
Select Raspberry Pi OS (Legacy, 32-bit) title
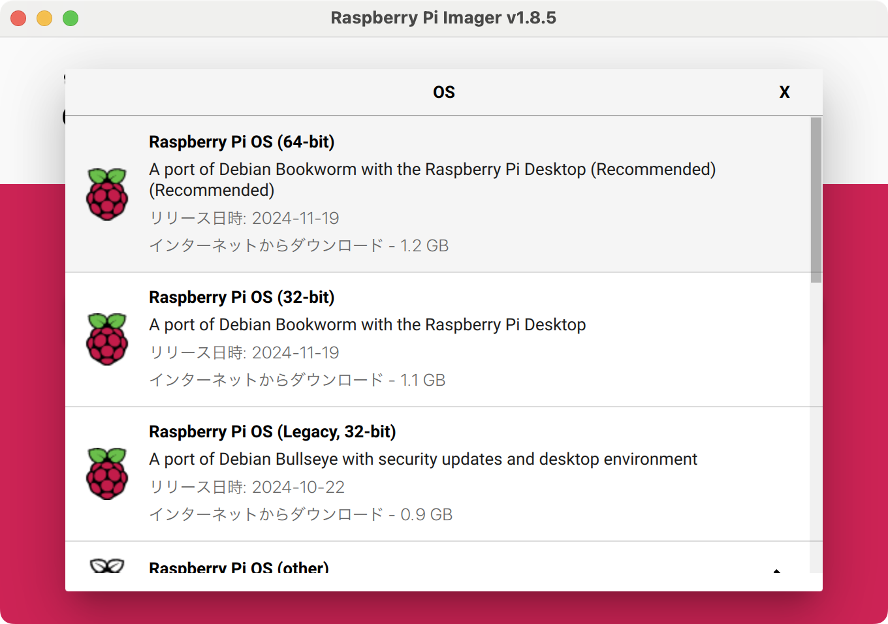click(x=272, y=431)
